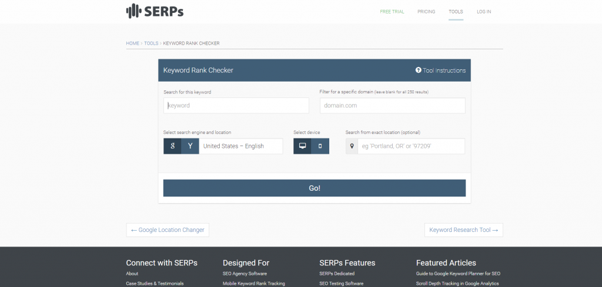The height and width of the screenshot is (287, 602).
Task: Choose the desktop device icon
Action: pos(302,146)
